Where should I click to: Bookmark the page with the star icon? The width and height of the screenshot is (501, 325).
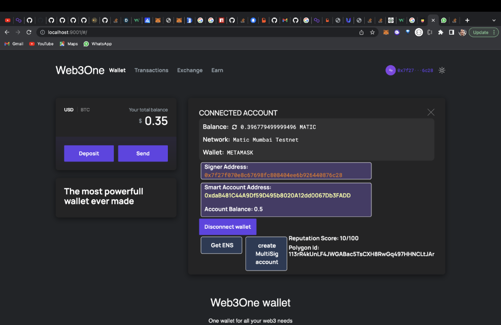(372, 32)
